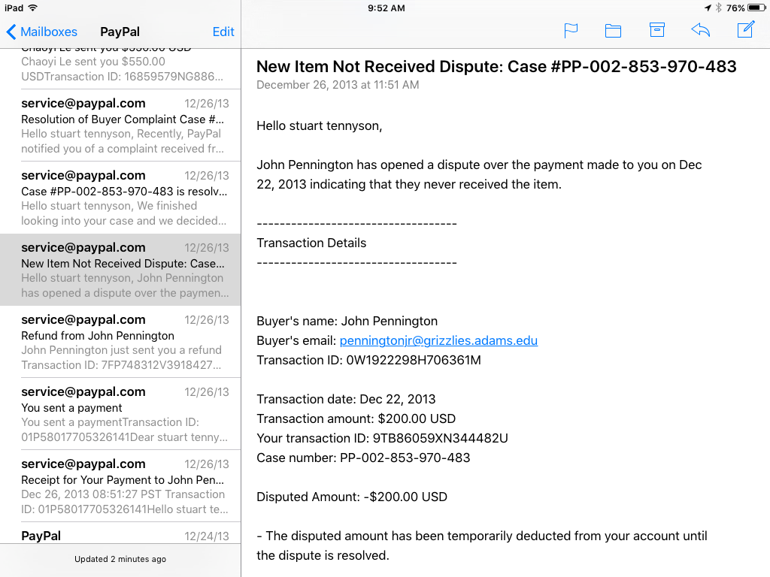The width and height of the screenshot is (770, 577).
Task: Tap Case number PP-002-853-970-483 line
Action: click(x=363, y=458)
